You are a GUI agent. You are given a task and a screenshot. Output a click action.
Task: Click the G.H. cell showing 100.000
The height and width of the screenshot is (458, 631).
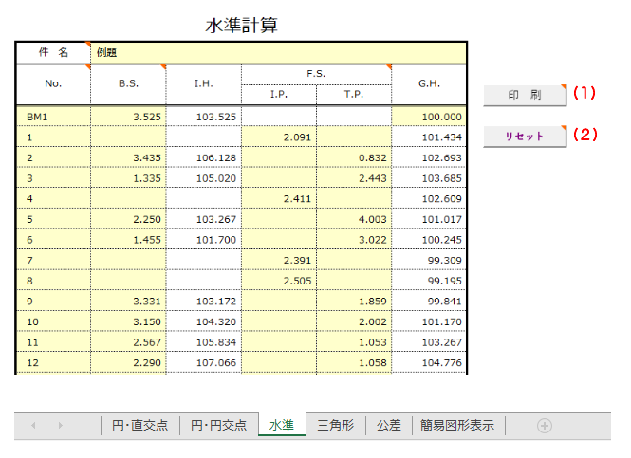tap(429, 117)
